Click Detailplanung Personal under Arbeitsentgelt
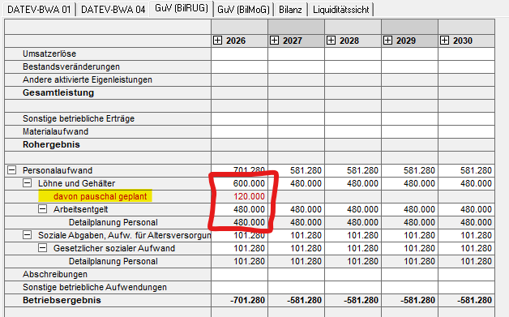The width and height of the screenshot is (509, 317). [x=113, y=222]
